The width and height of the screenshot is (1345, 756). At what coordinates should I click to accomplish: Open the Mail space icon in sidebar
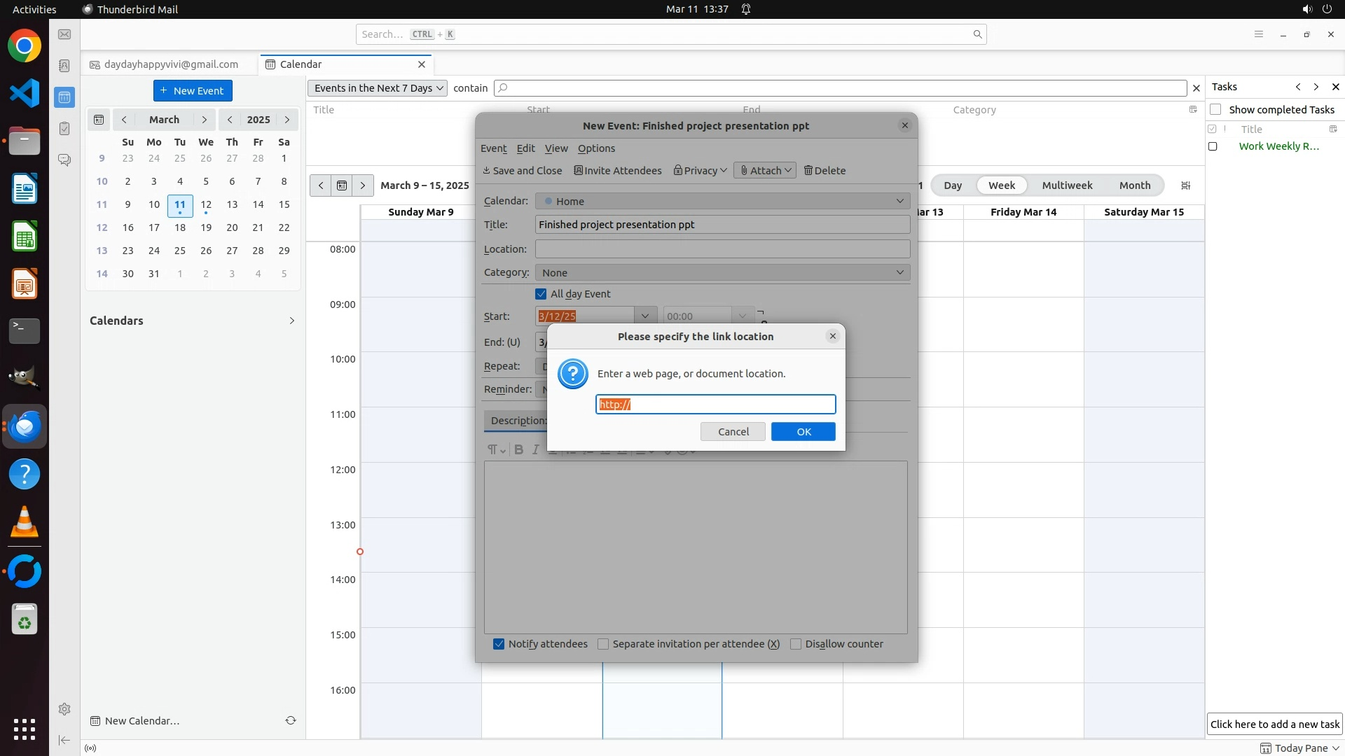click(64, 34)
